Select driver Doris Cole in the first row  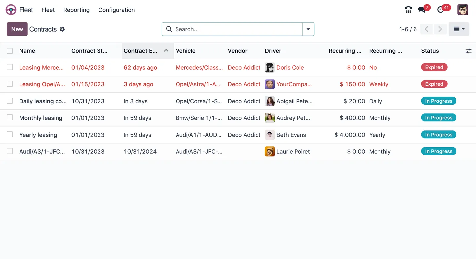click(x=290, y=67)
